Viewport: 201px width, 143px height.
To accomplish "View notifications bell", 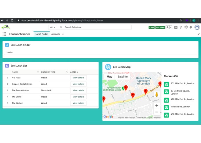I will [191, 27].
